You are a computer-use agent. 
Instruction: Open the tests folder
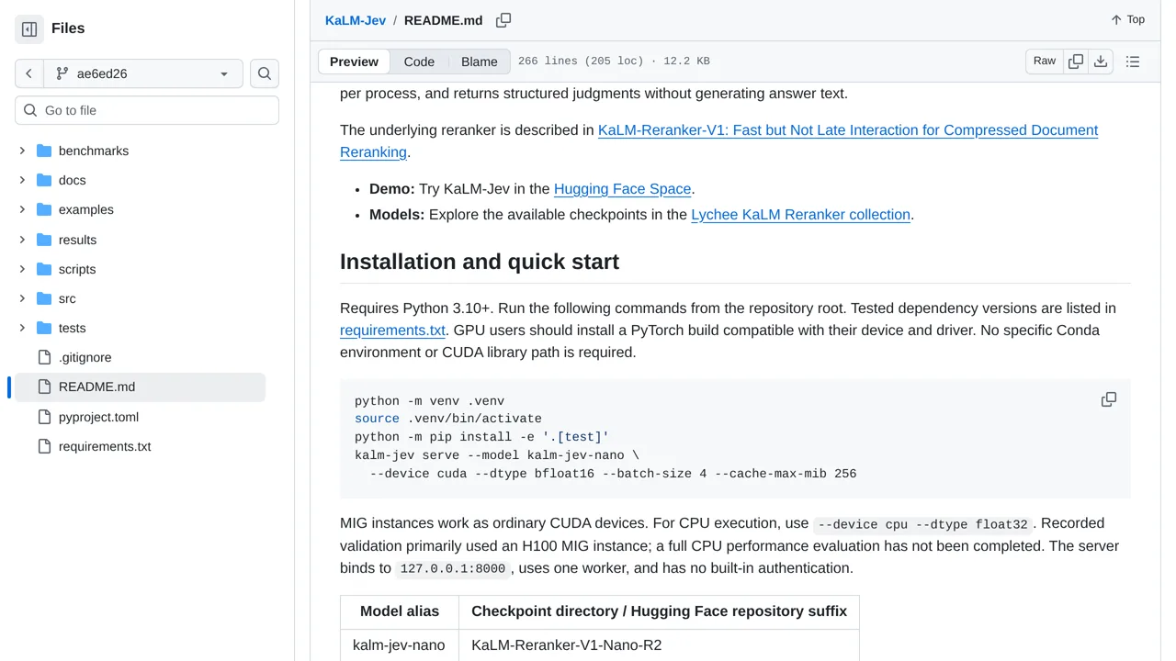tap(72, 328)
